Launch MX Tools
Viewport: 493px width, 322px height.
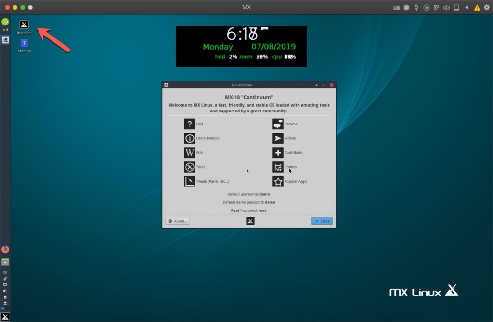[190, 167]
